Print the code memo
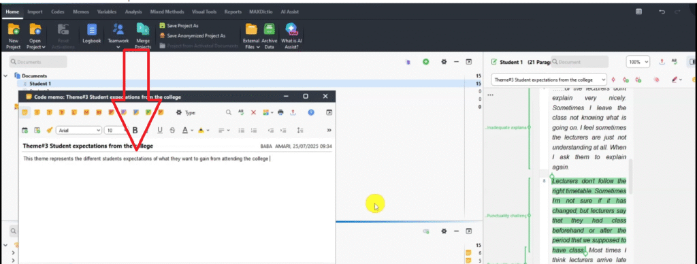The height and width of the screenshot is (264, 697). 280,112
